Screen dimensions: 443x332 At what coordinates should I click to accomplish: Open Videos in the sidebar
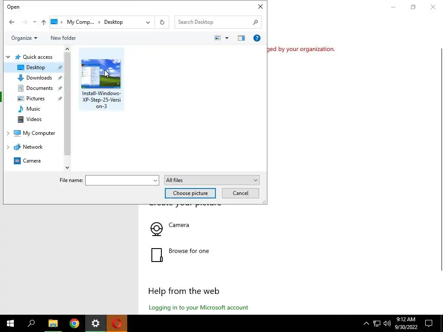point(34,119)
